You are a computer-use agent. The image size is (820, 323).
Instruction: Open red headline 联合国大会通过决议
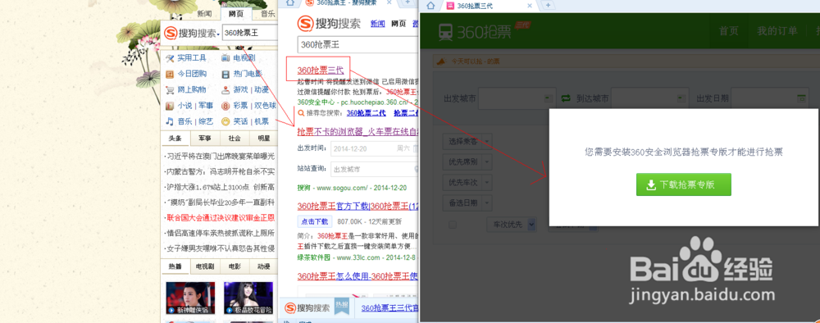[220, 217]
